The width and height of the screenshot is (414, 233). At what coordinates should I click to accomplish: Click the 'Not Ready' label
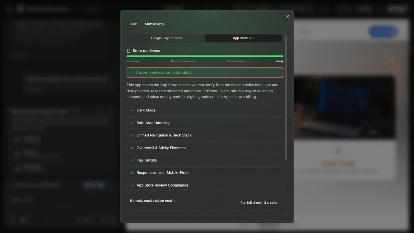click(x=133, y=61)
